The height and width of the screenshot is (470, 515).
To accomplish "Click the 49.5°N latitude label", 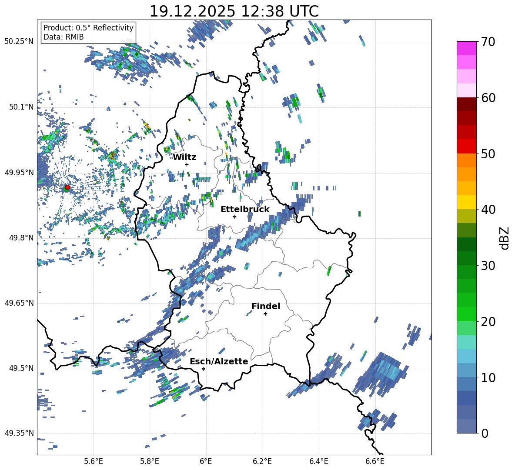I will click(x=21, y=368).
